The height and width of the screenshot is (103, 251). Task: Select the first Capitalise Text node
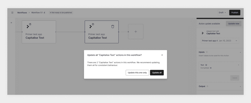tap(39, 32)
